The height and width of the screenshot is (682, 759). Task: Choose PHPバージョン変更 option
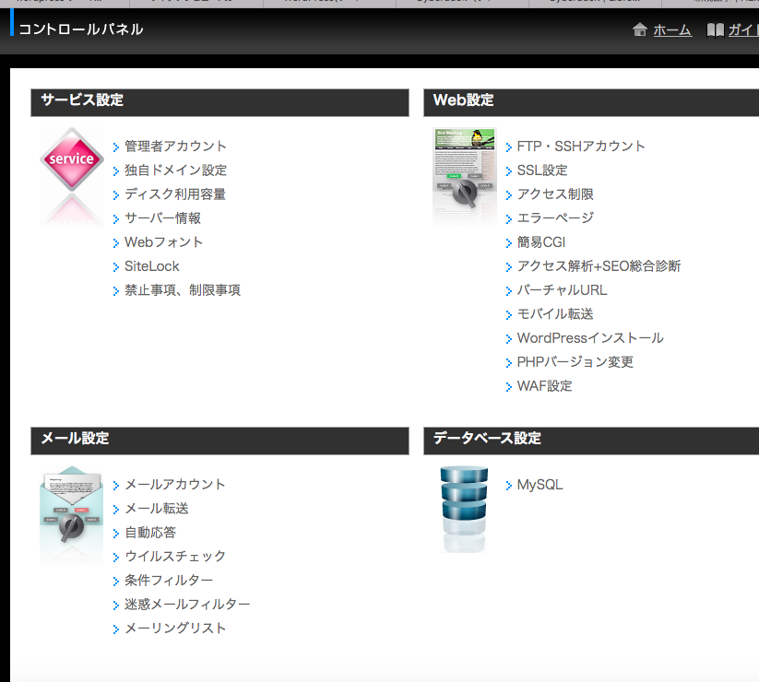(575, 362)
